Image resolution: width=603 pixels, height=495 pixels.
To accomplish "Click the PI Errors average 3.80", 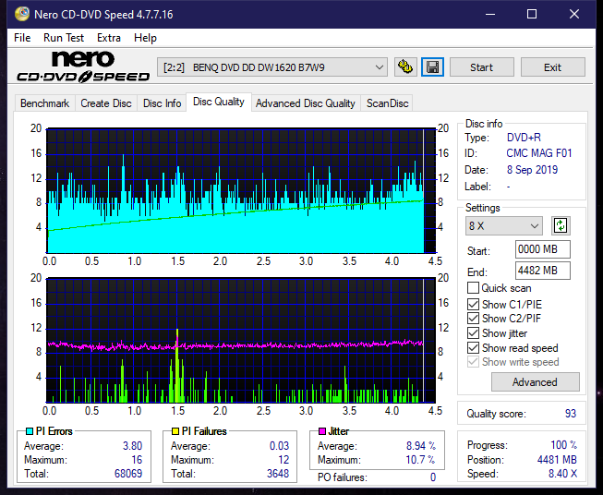I will [x=132, y=446].
